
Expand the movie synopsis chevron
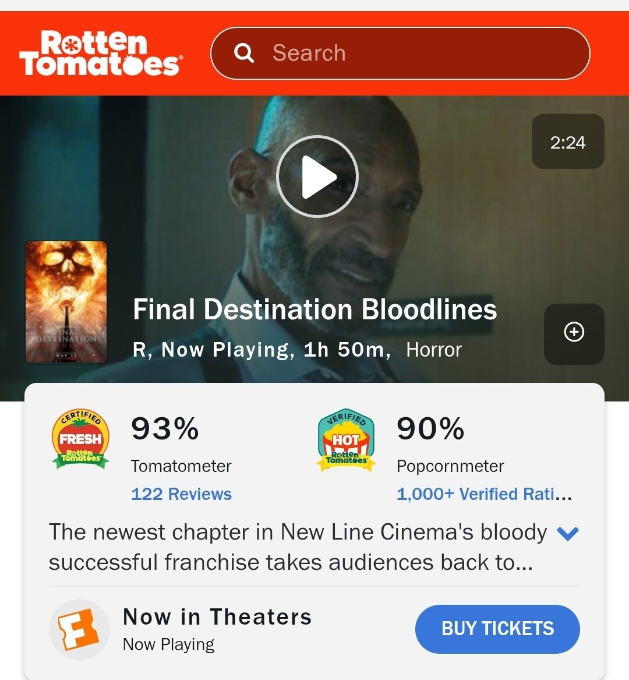tap(567, 533)
